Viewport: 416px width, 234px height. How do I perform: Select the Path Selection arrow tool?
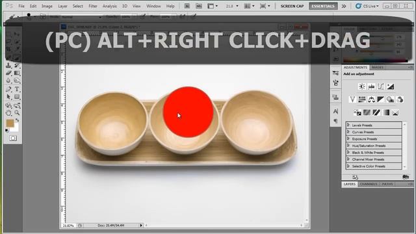coord(8,97)
